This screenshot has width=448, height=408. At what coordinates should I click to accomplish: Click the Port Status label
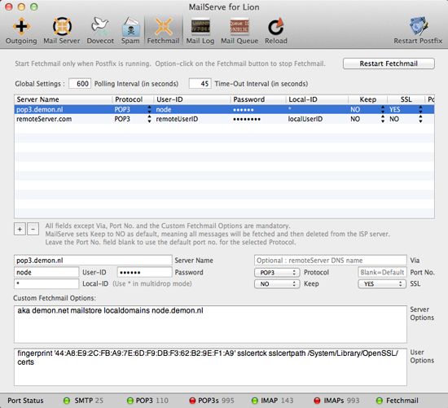(x=25, y=401)
